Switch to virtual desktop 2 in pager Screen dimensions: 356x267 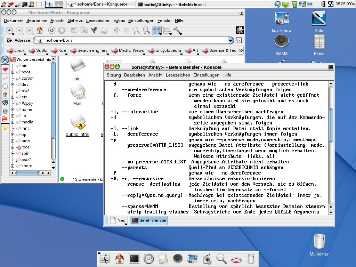coord(58,4)
